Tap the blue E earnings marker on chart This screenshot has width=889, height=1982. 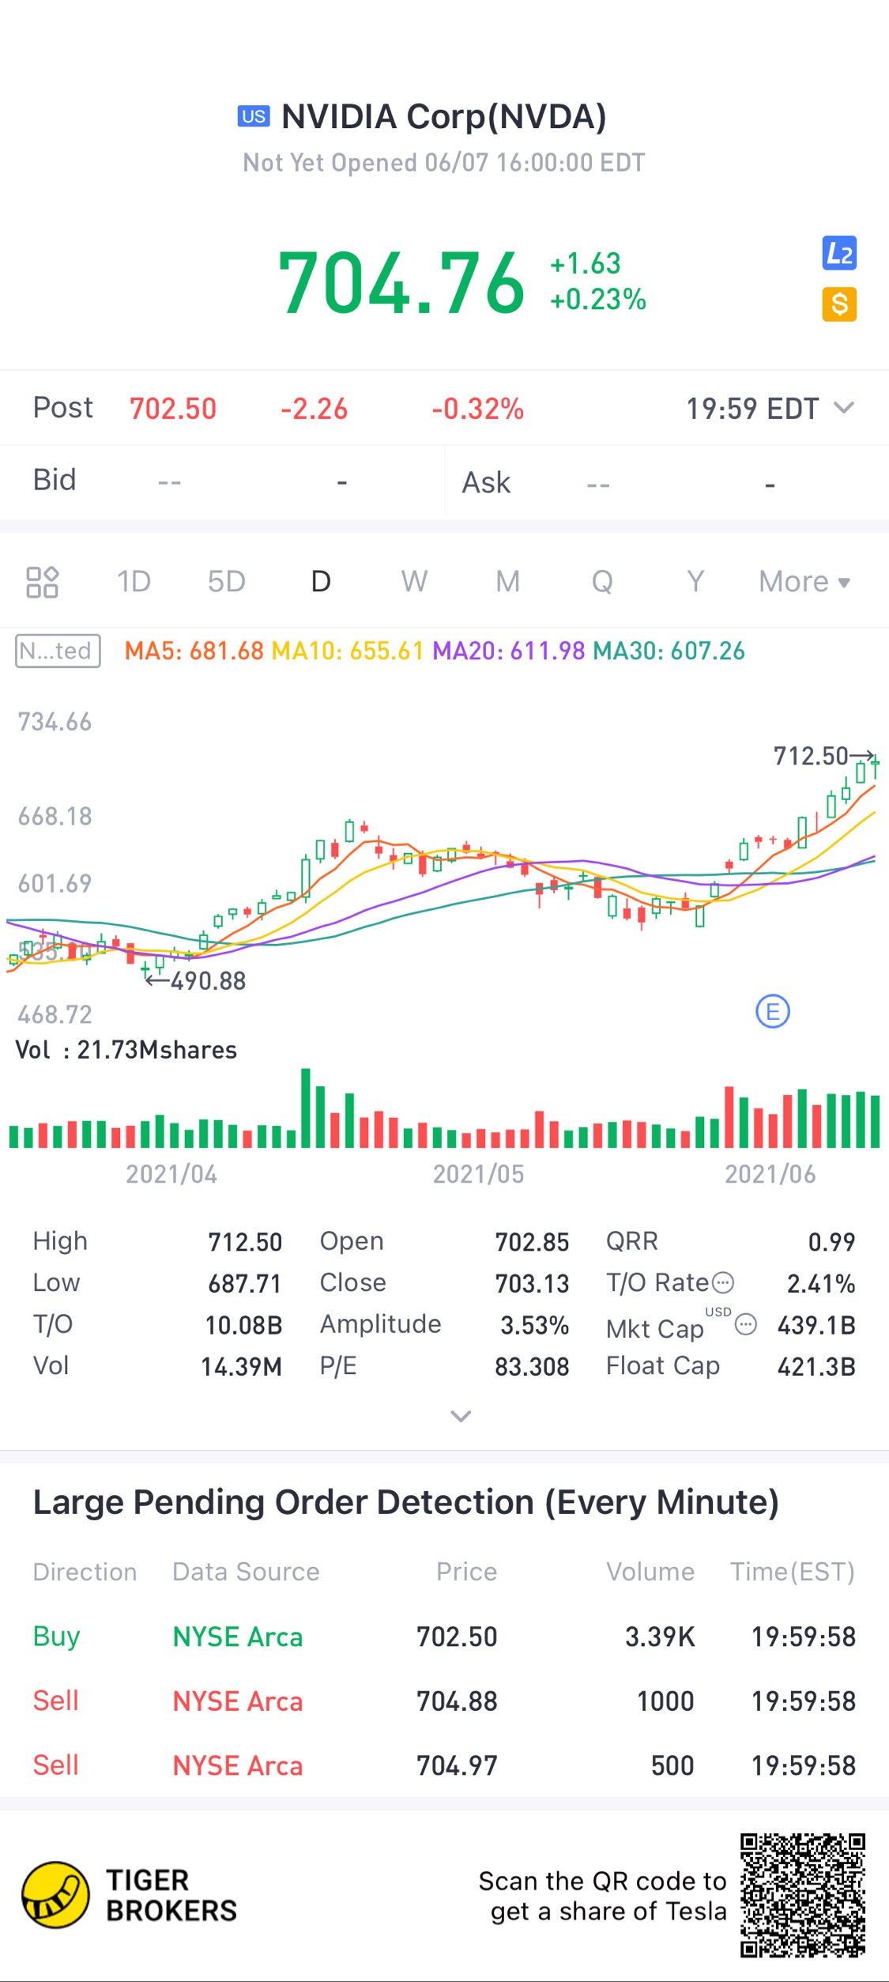point(773,1011)
